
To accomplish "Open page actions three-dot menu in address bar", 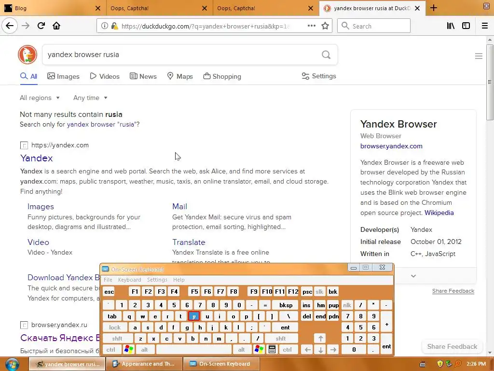I will tap(311, 26).
